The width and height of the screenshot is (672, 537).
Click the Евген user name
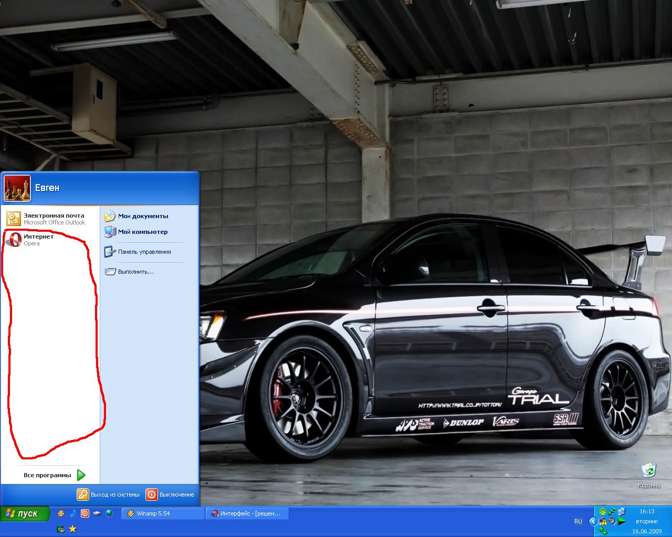(47, 188)
